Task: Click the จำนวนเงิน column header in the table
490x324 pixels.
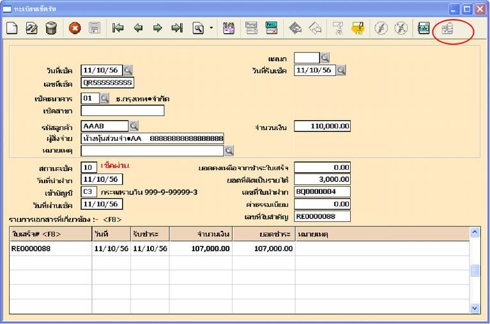Action: [201, 234]
